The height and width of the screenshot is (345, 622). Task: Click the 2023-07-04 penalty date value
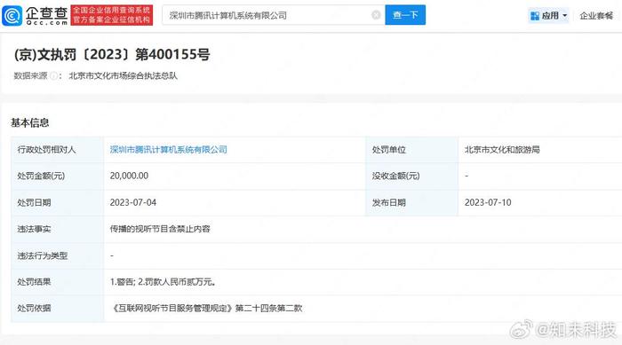(x=133, y=202)
